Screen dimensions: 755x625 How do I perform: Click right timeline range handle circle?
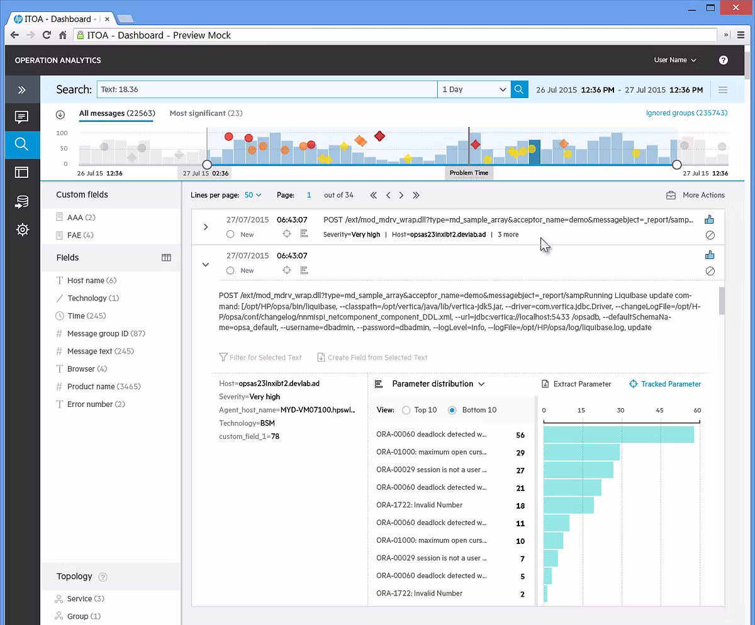676,165
